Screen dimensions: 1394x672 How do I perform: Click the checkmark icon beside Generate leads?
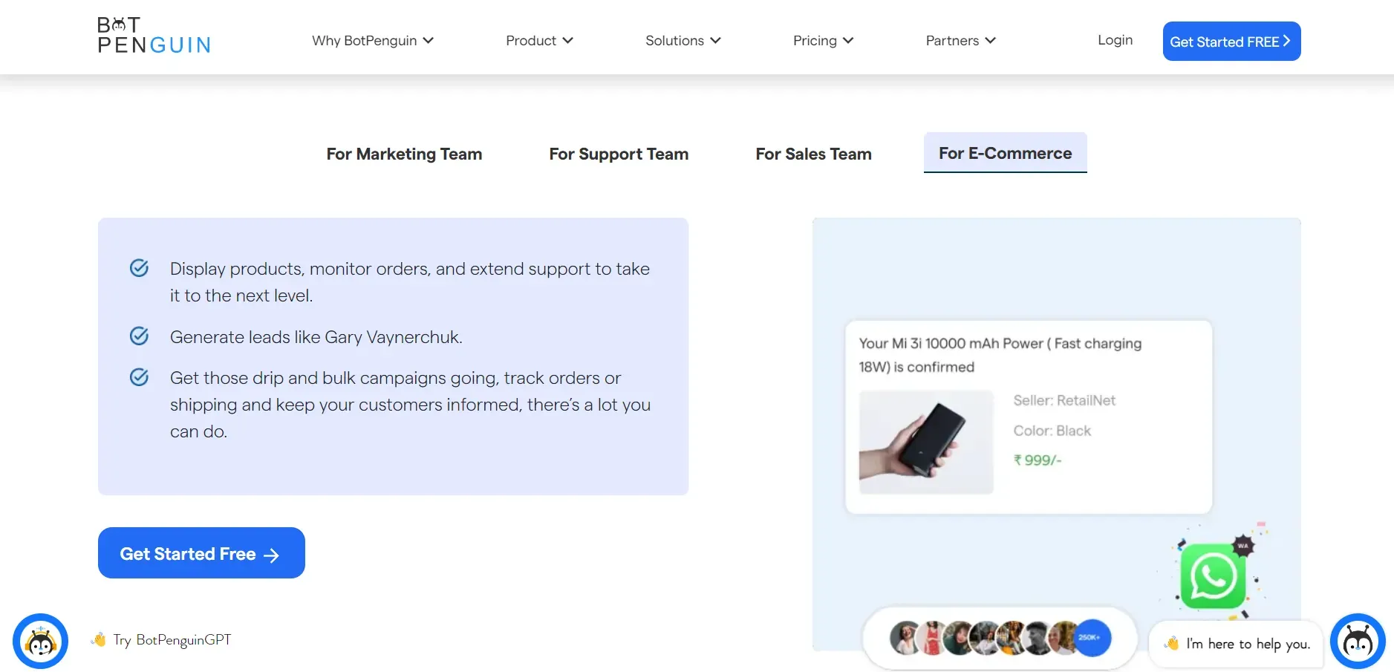[x=139, y=336]
